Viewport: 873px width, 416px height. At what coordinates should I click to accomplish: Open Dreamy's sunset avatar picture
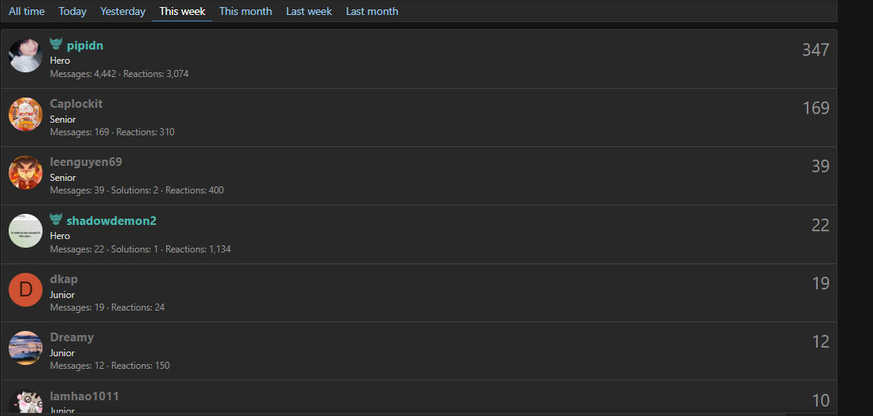[26, 348]
